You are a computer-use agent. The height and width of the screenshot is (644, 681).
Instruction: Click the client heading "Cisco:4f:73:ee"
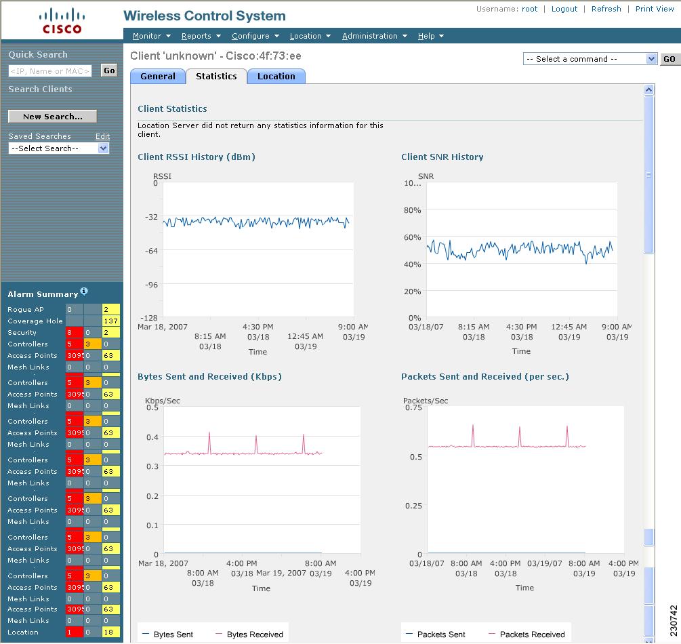click(264, 56)
